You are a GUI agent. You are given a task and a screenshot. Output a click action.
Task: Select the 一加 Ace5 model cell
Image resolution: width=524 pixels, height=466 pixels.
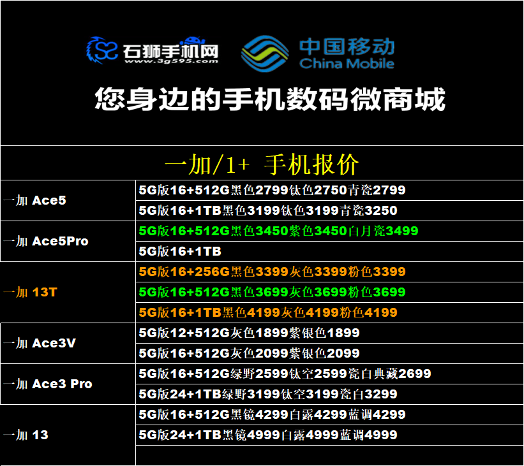tap(68, 200)
